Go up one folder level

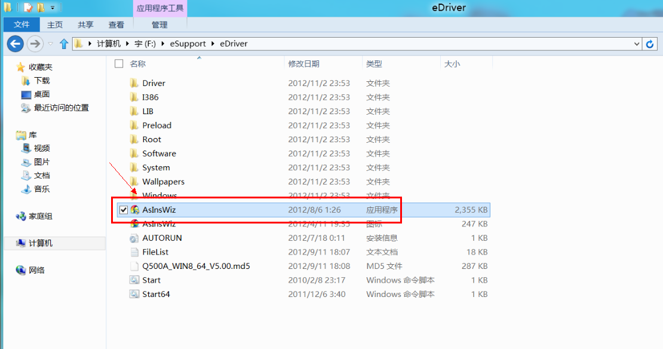(64, 44)
